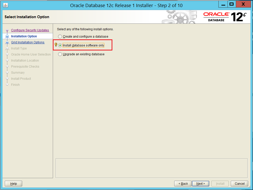Minimize the installer window
The image size is (253, 190).
[223, 5]
